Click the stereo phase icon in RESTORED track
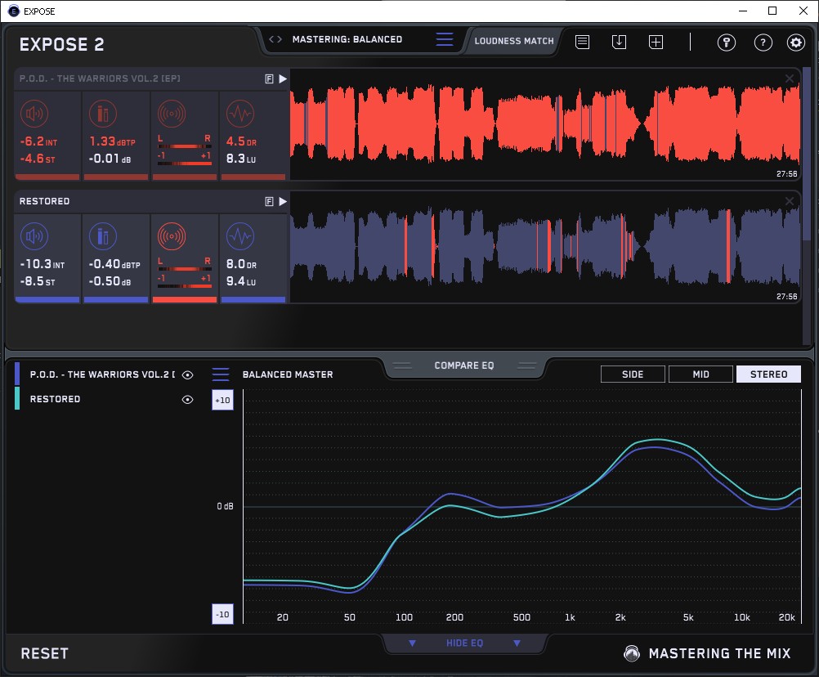 point(172,237)
